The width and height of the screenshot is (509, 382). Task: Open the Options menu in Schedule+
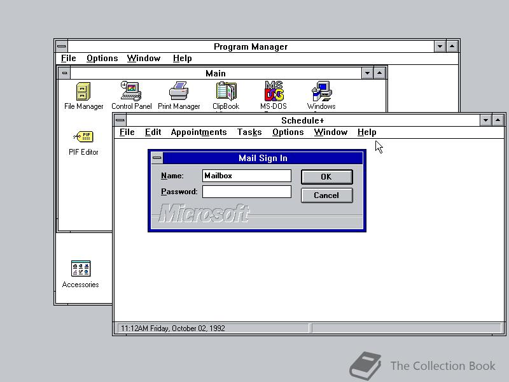[288, 132]
